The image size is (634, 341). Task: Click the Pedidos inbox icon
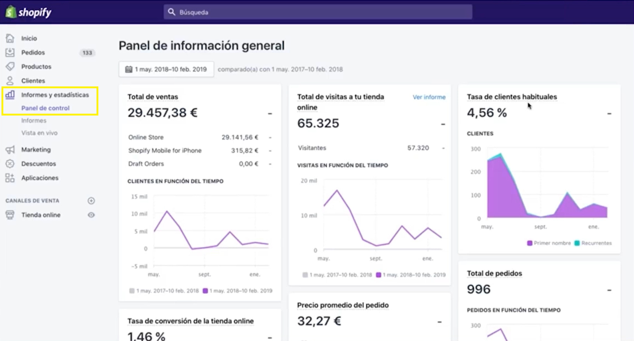tap(10, 53)
